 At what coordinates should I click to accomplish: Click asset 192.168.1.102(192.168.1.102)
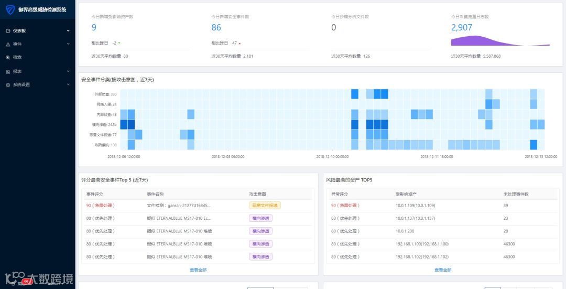422,257
